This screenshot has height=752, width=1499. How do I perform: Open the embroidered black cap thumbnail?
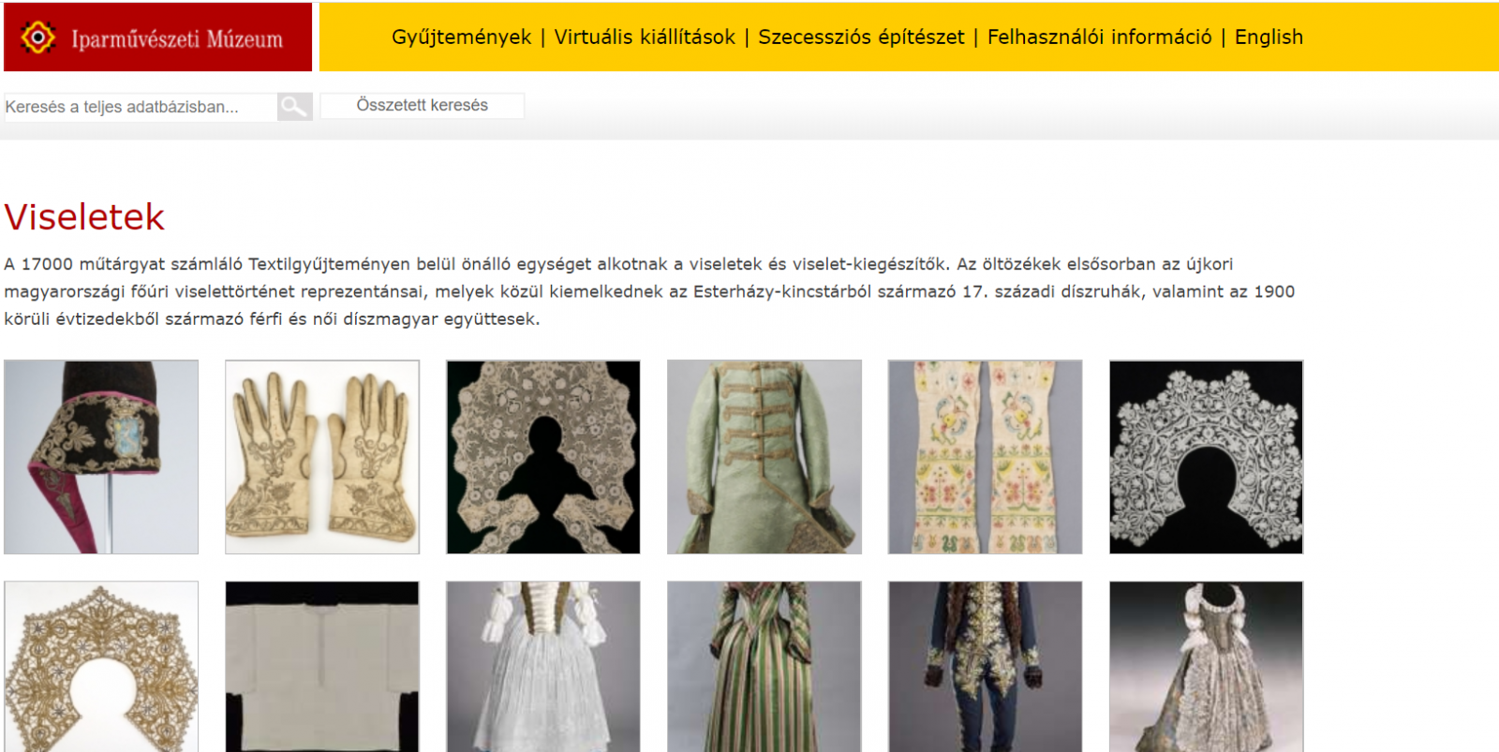click(x=101, y=457)
